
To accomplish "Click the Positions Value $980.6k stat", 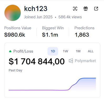I will (18, 32).
